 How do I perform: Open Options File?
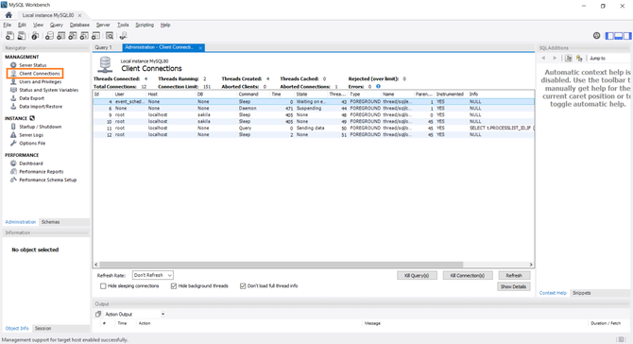click(x=32, y=144)
